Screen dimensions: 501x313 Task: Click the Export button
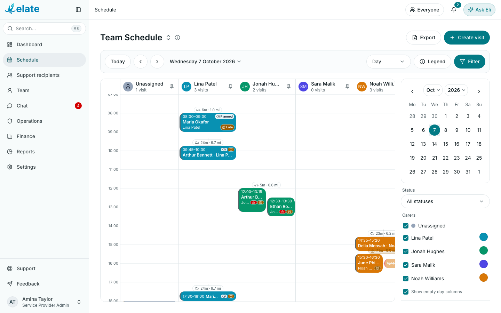pos(423,38)
